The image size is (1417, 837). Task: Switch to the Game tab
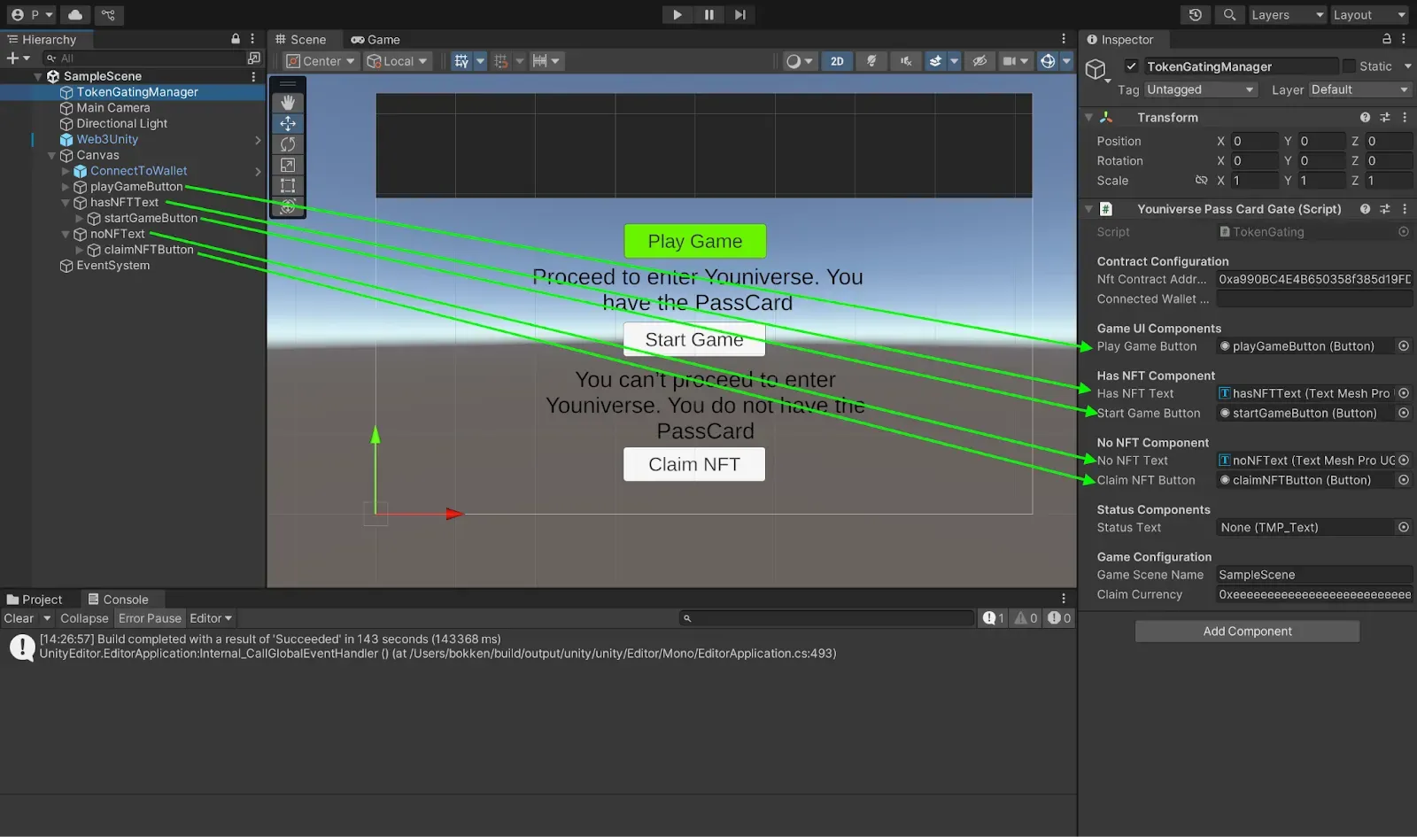click(x=376, y=40)
